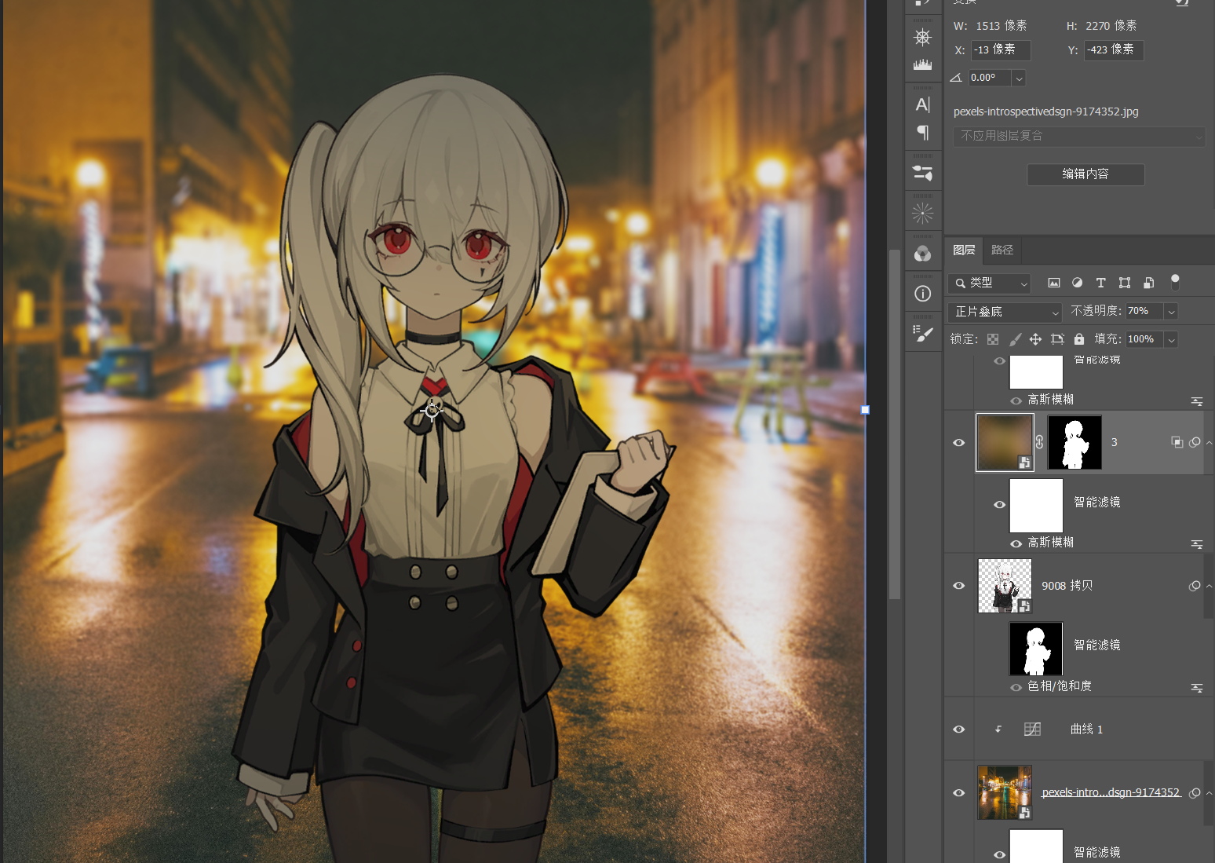Open the rotation angle dropdown
The height and width of the screenshot is (863, 1215).
pos(1019,78)
